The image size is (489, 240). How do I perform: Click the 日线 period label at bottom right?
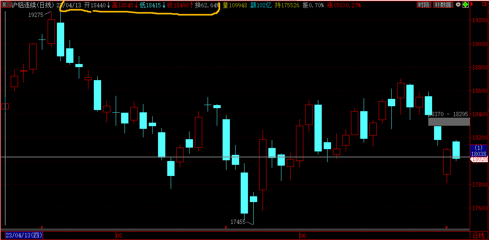[x=479, y=235]
